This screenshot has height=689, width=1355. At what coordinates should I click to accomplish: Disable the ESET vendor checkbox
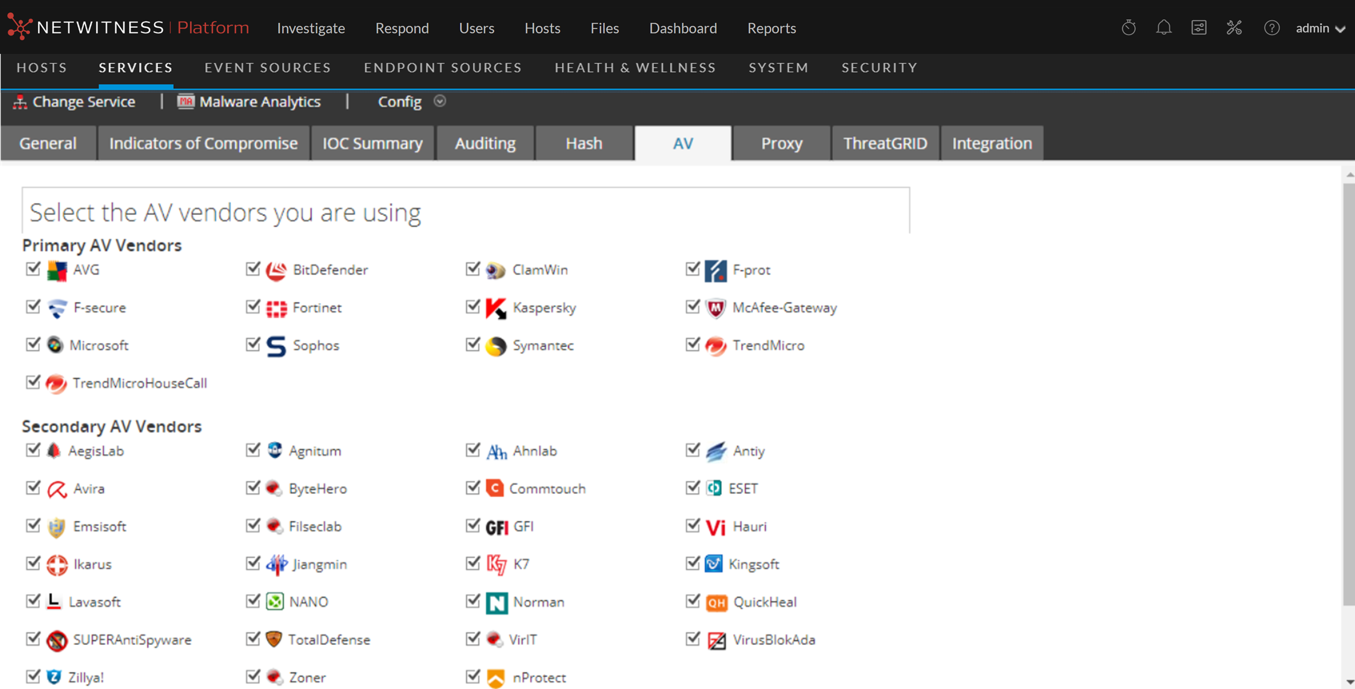pos(693,487)
